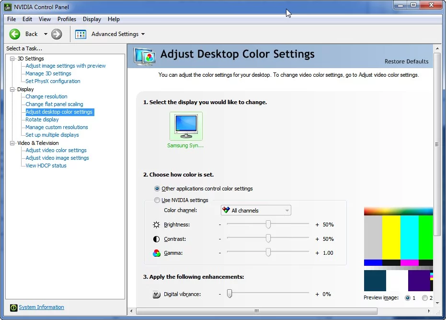This screenshot has height=320, width=446.
Task: Open Manage custom resolutions
Action: pos(57,127)
